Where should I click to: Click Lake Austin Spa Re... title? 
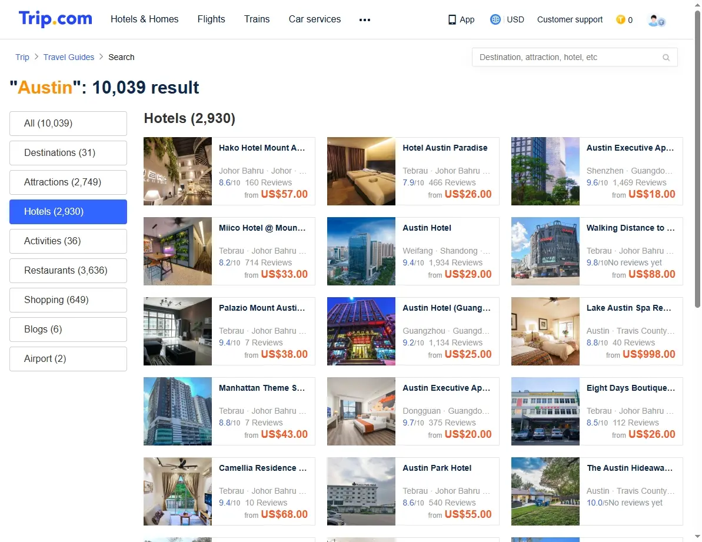[x=629, y=308]
